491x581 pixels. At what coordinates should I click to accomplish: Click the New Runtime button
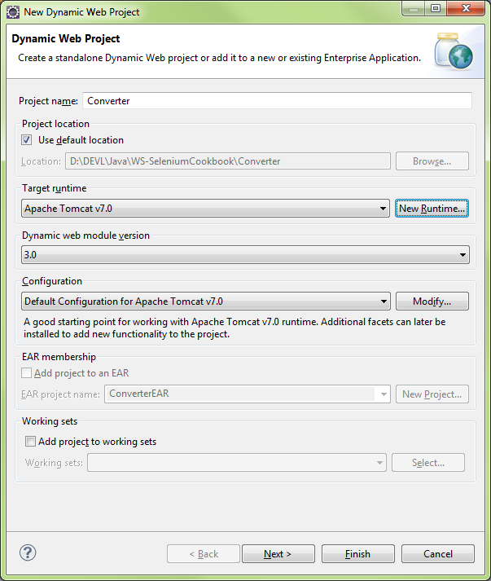tap(432, 209)
